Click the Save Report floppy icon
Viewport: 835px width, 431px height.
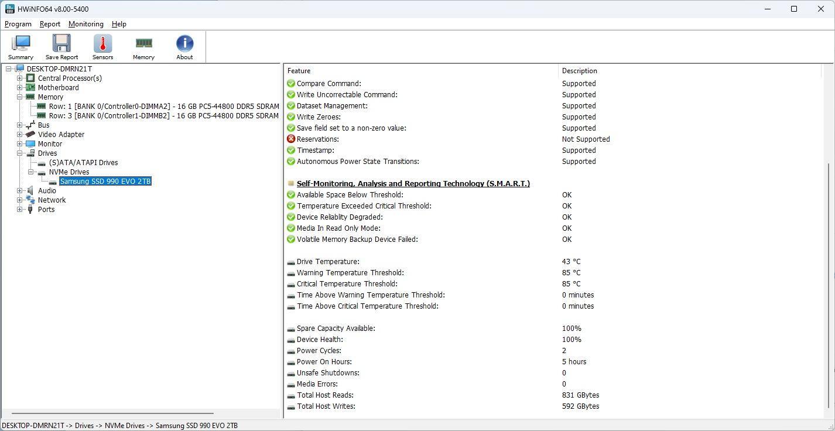61,47
